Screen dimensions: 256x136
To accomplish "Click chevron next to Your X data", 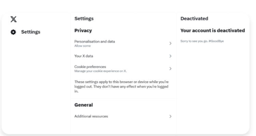I will [170, 56].
